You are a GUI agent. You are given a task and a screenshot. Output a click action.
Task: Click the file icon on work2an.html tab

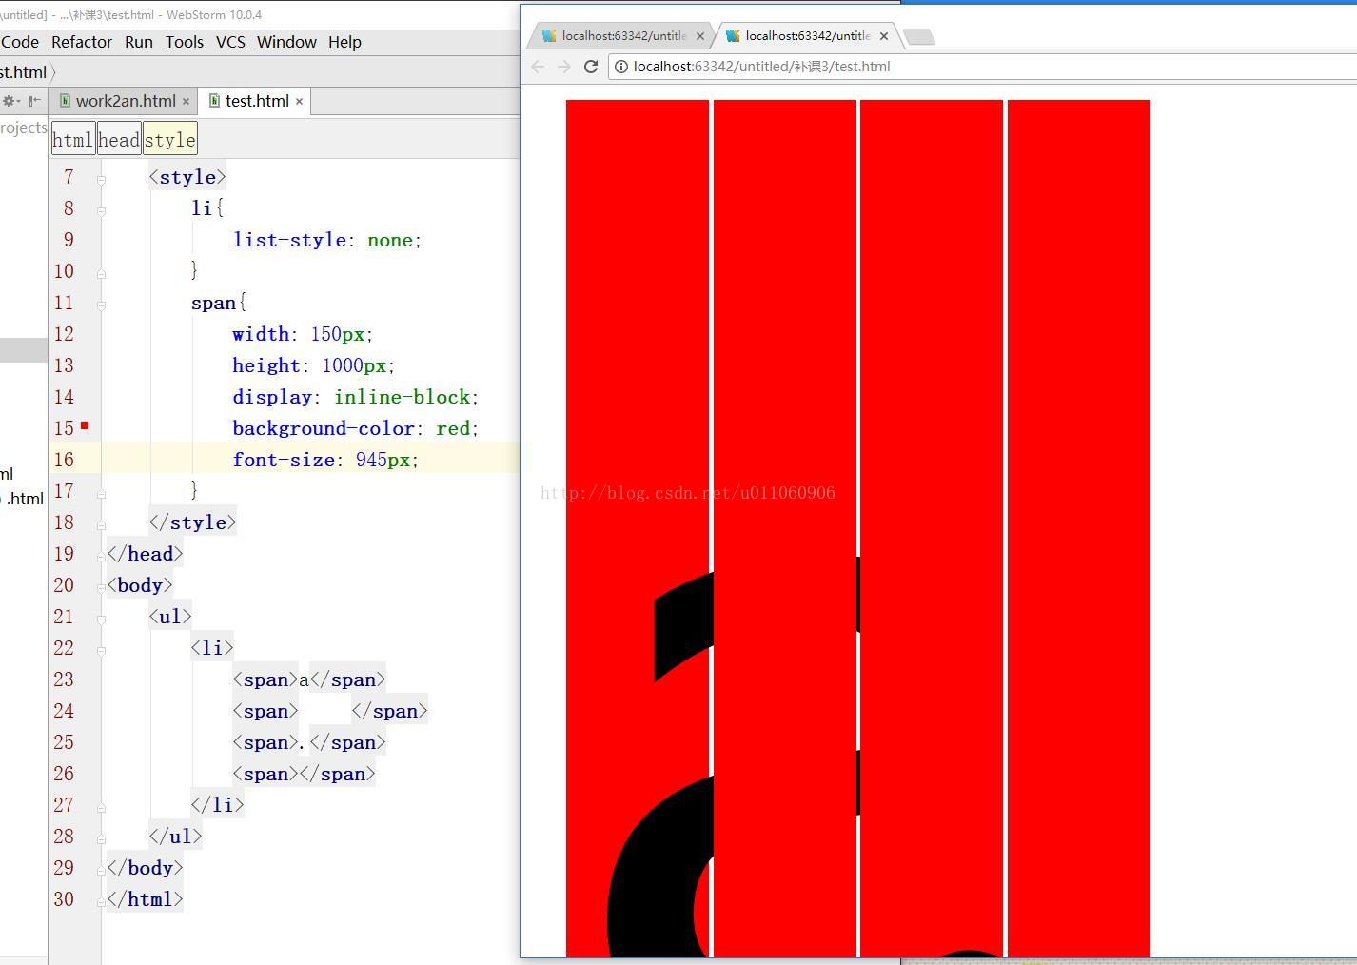click(x=65, y=101)
